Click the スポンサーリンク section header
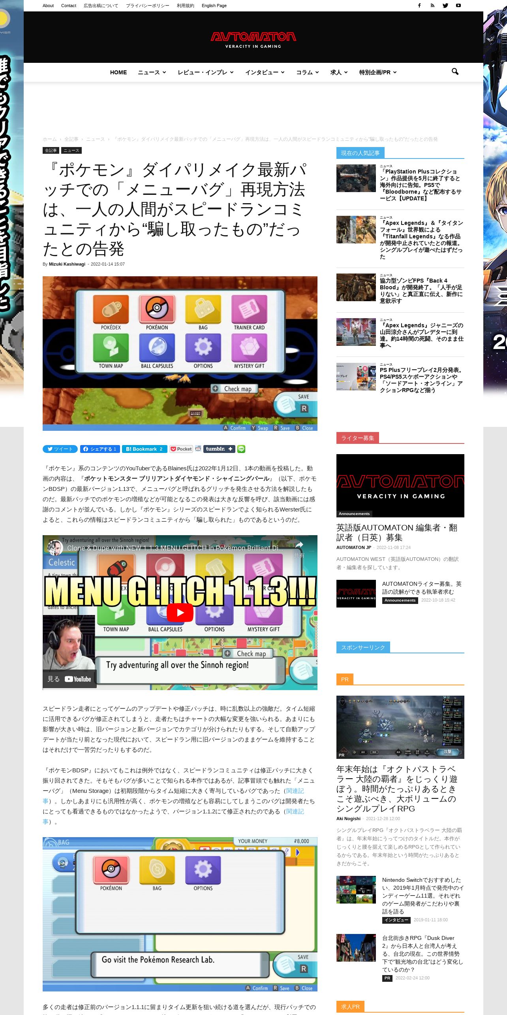Image resolution: width=507 pixels, height=1015 pixels. [x=363, y=647]
